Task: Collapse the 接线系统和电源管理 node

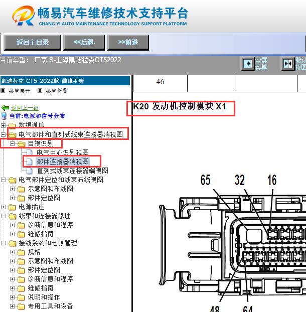Action: (3, 243)
